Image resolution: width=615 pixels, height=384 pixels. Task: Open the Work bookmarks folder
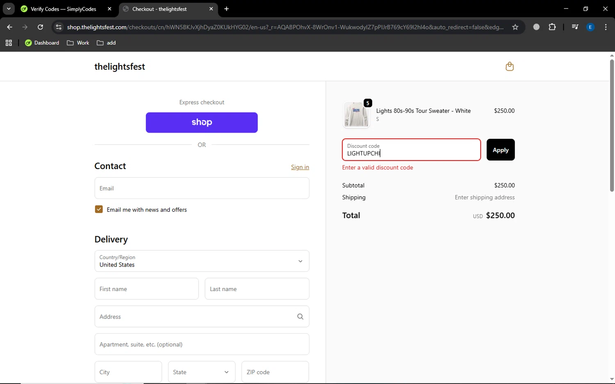pyautogui.click(x=78, y=43)
